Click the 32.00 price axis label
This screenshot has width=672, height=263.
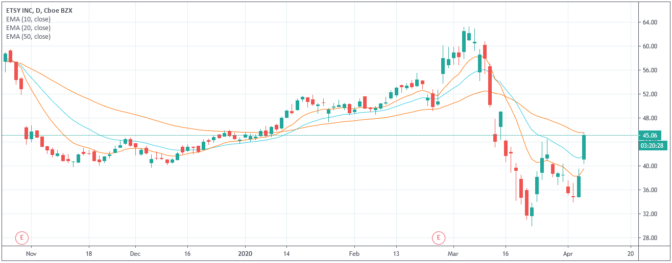(x=650, y=214)
